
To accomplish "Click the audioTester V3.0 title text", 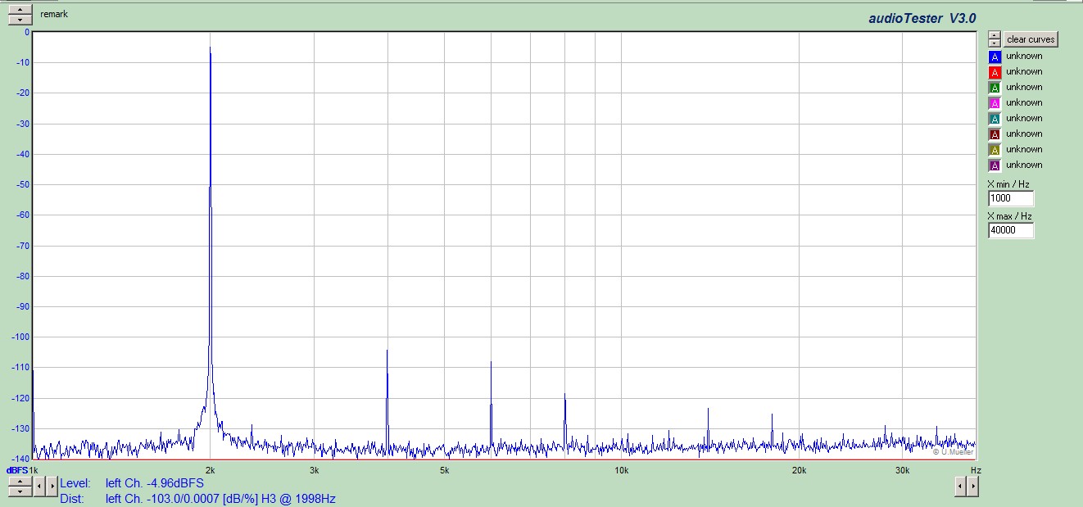I will pos(922,18).
